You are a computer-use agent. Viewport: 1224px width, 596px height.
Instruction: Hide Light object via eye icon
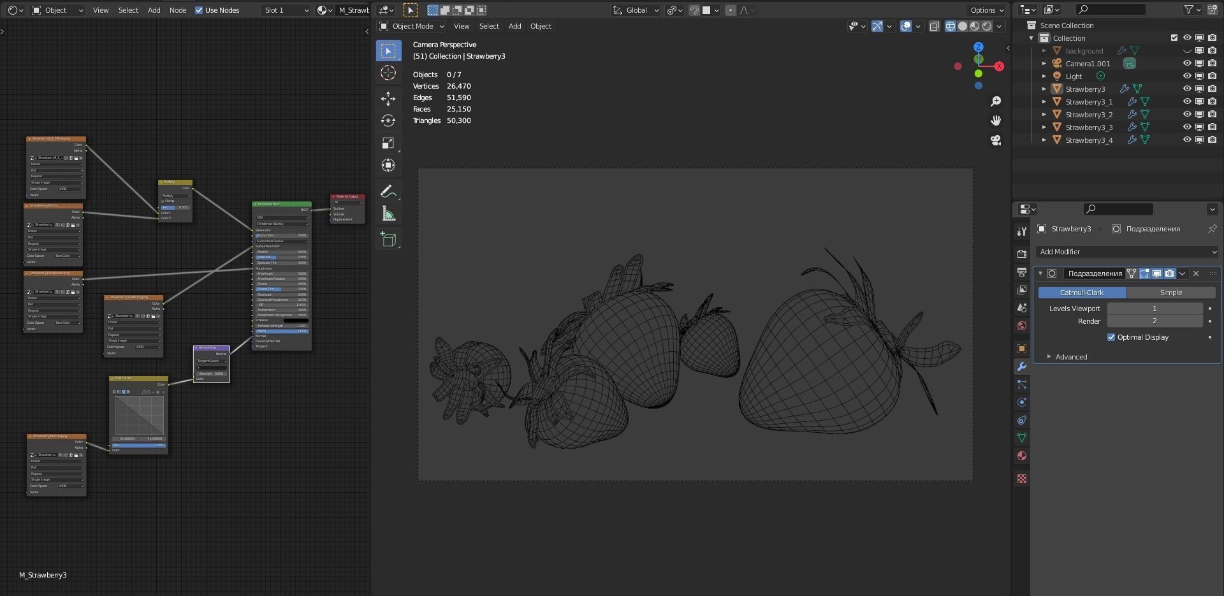coord(1187,76)
